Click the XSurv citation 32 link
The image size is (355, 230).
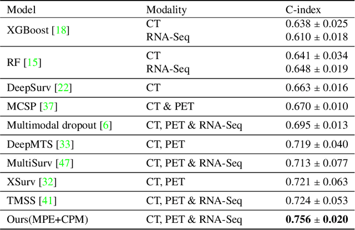click(x=48, y=182)
